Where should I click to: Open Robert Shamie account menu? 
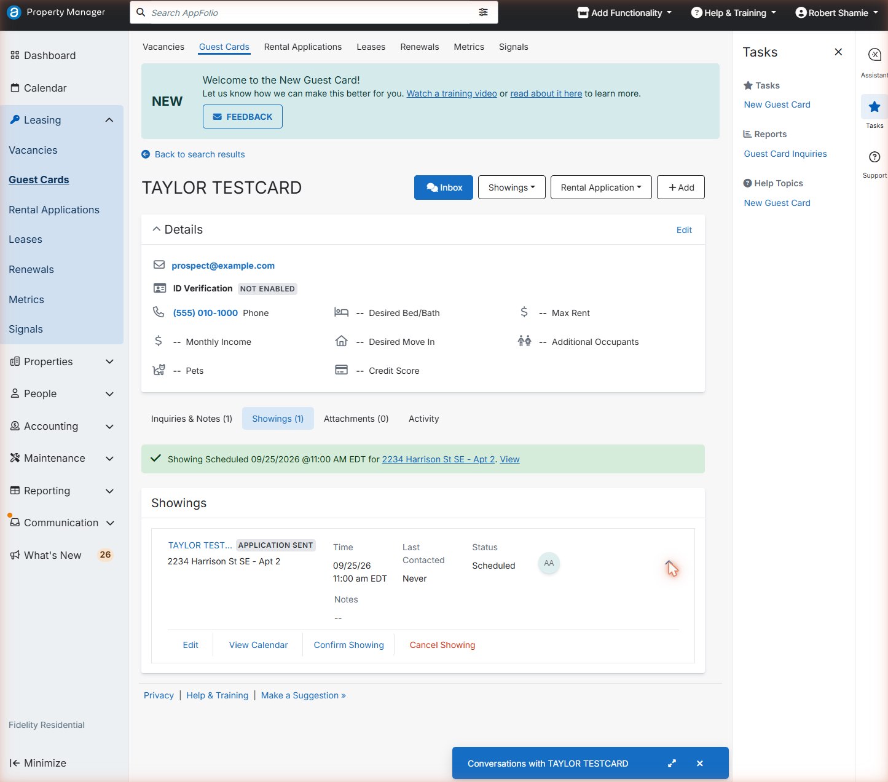click(836, 12)
